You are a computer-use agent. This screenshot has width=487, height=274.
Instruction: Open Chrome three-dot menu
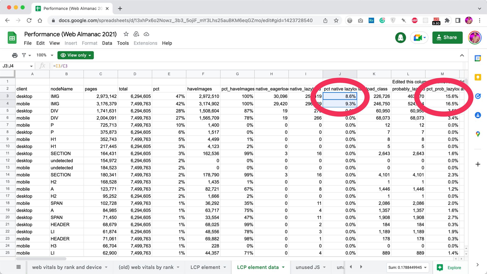(479, 21)
